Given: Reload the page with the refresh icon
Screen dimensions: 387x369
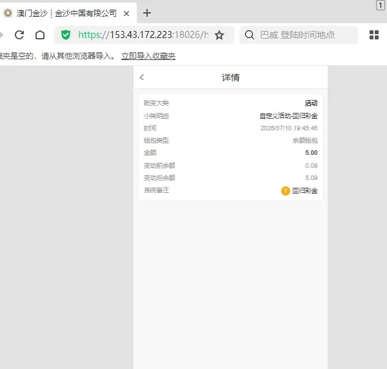Looking at the screenshot, I should pyautogui.click(x=19, y=35).
